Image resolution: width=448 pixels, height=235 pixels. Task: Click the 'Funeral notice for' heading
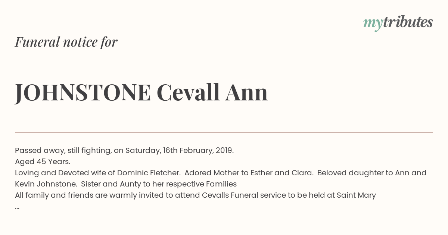tap(66, 42)
